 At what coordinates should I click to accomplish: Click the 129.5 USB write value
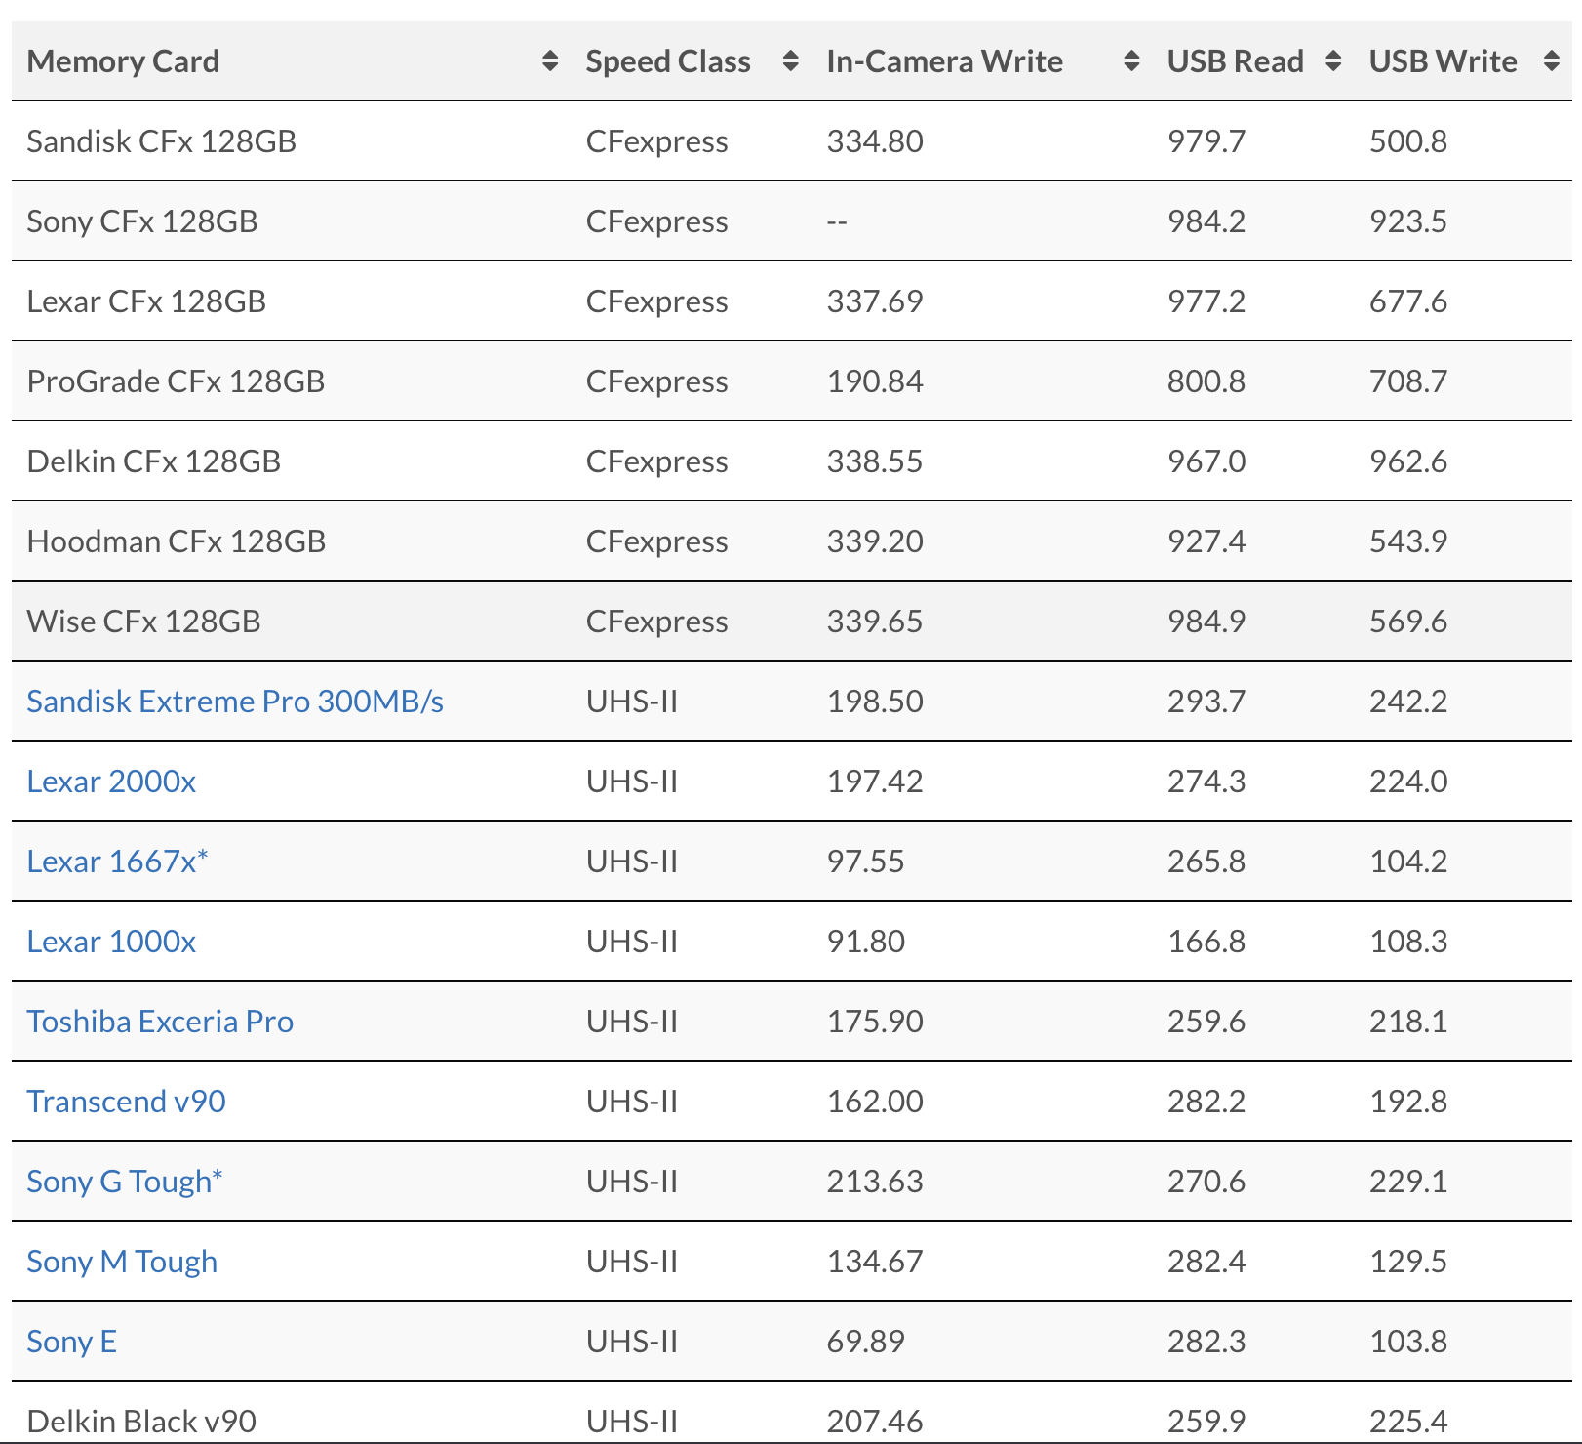point(1408,1262)
